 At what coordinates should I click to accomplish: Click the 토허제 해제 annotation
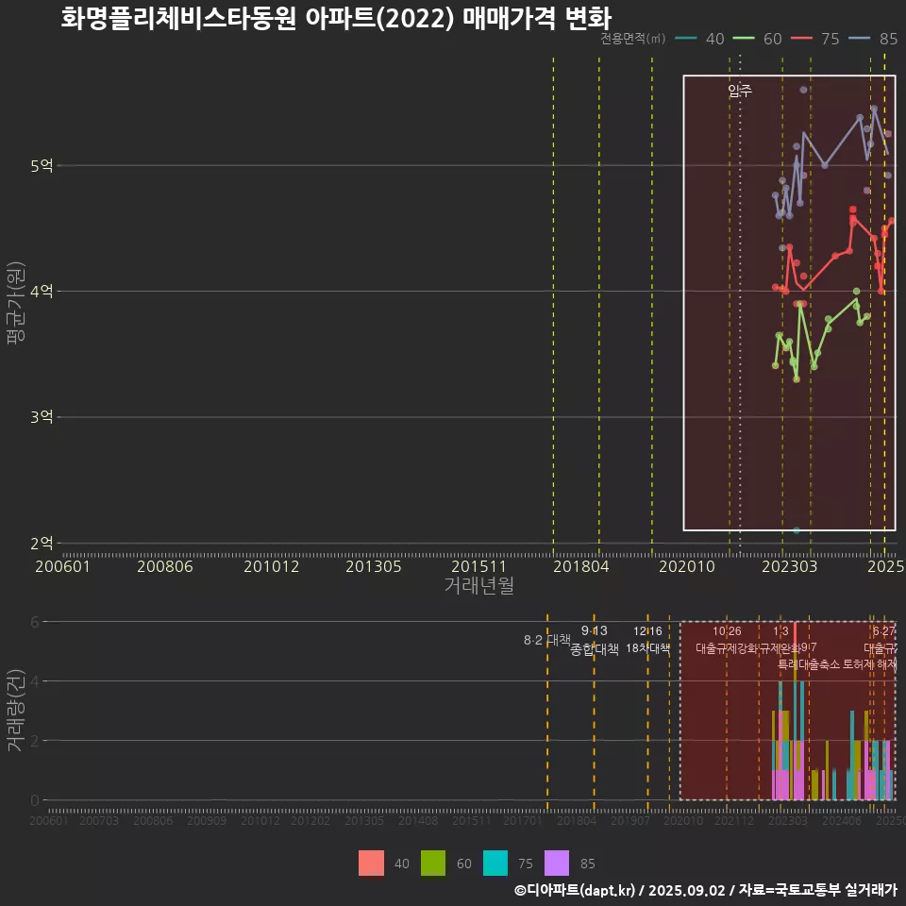tap(869, 664)
